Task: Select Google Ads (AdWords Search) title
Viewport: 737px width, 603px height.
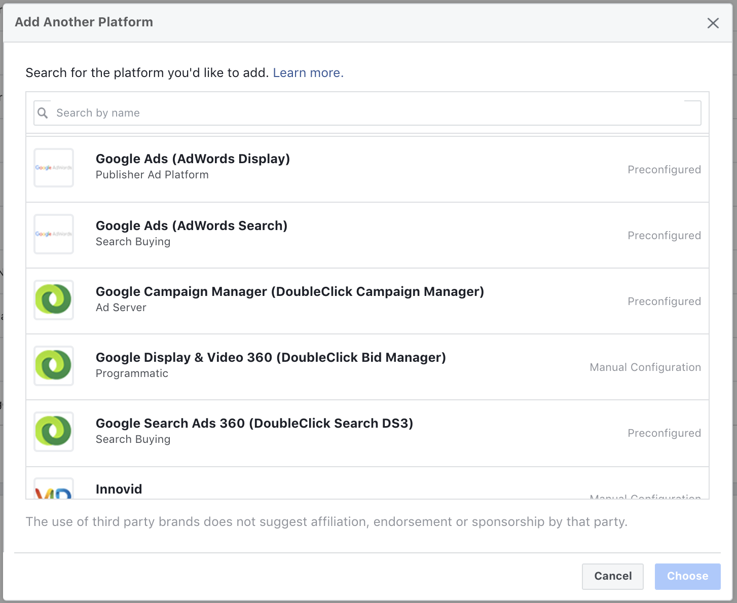Action: point(192,225)
